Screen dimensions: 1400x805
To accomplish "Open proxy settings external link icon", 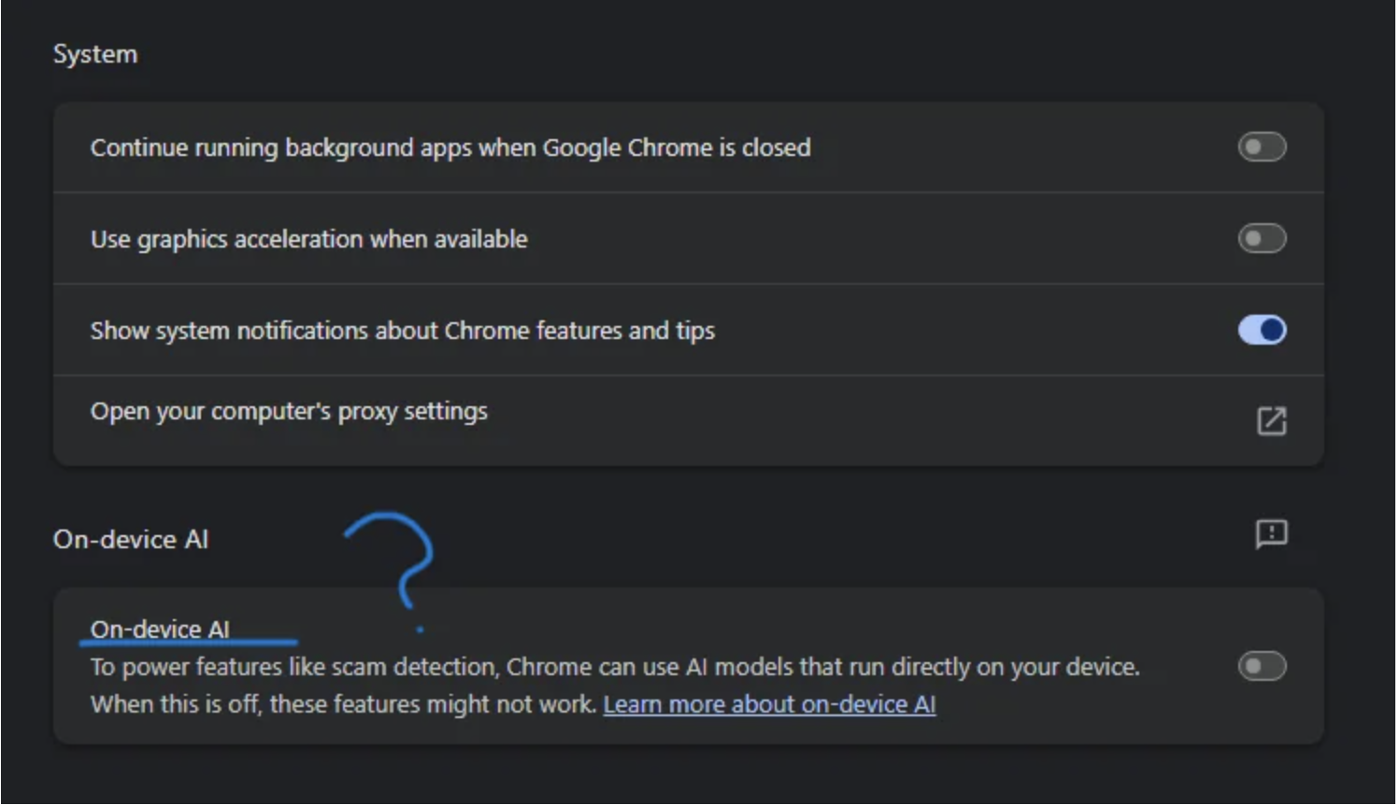I will pyautogui.click(x=1271, y=420).
